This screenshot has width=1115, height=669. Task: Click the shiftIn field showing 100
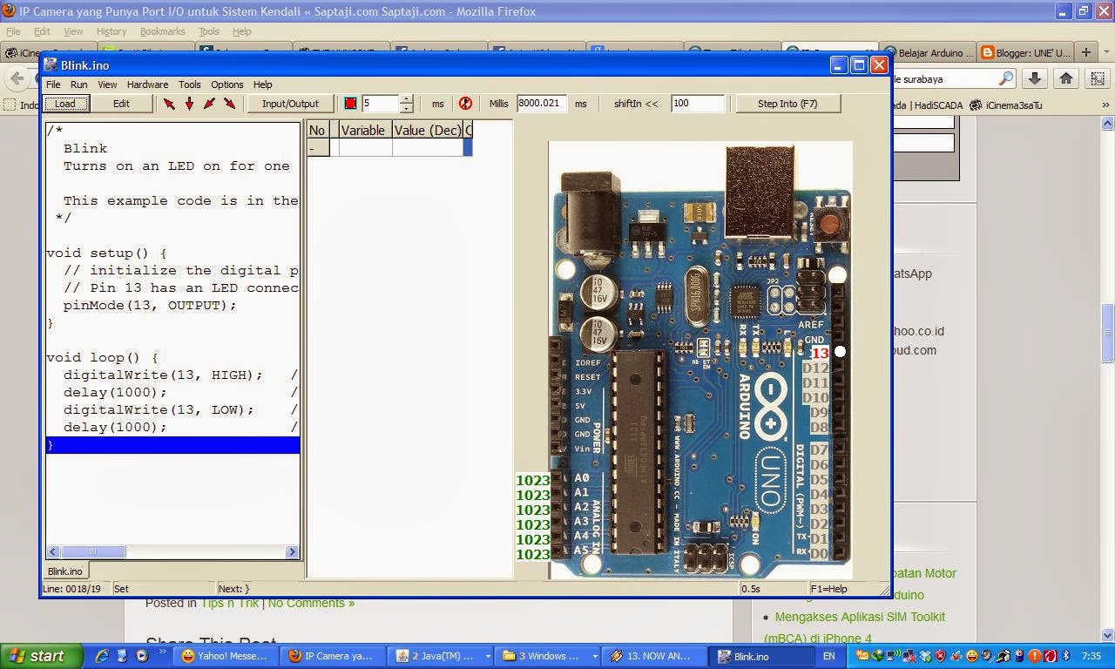point(698,104)
